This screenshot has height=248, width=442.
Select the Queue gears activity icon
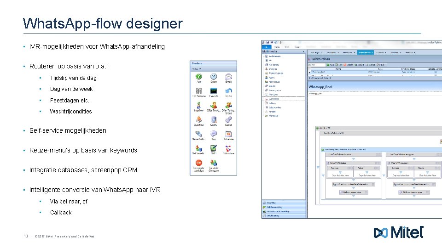pyautogui.click(x=229, y=119)
